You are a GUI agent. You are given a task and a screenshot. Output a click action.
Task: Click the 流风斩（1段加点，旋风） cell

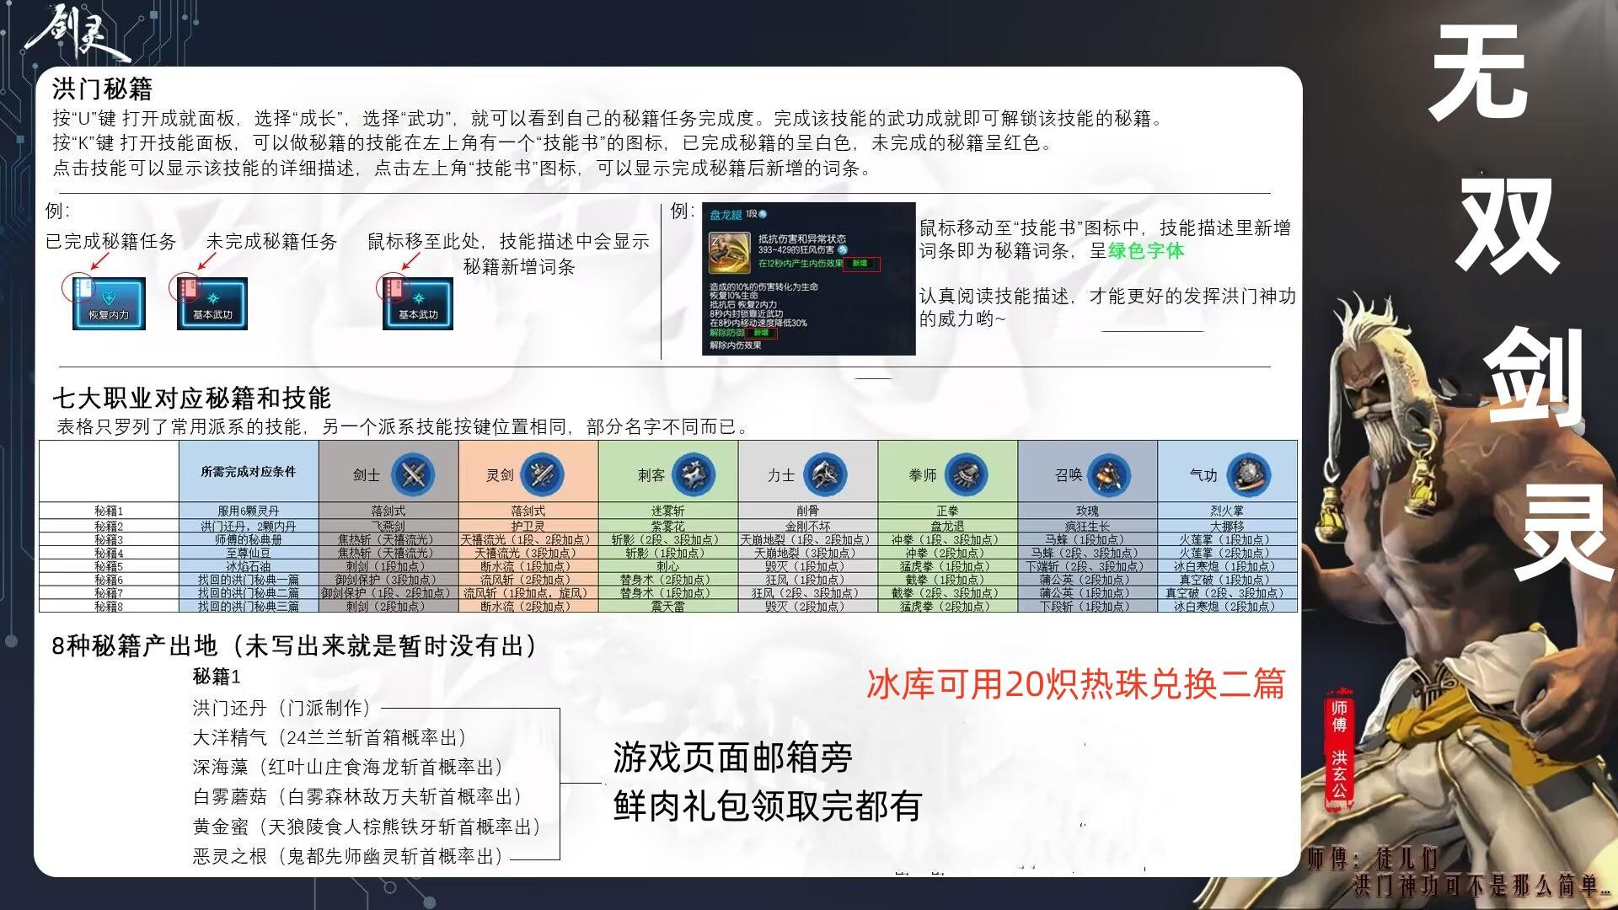point(528,593)
